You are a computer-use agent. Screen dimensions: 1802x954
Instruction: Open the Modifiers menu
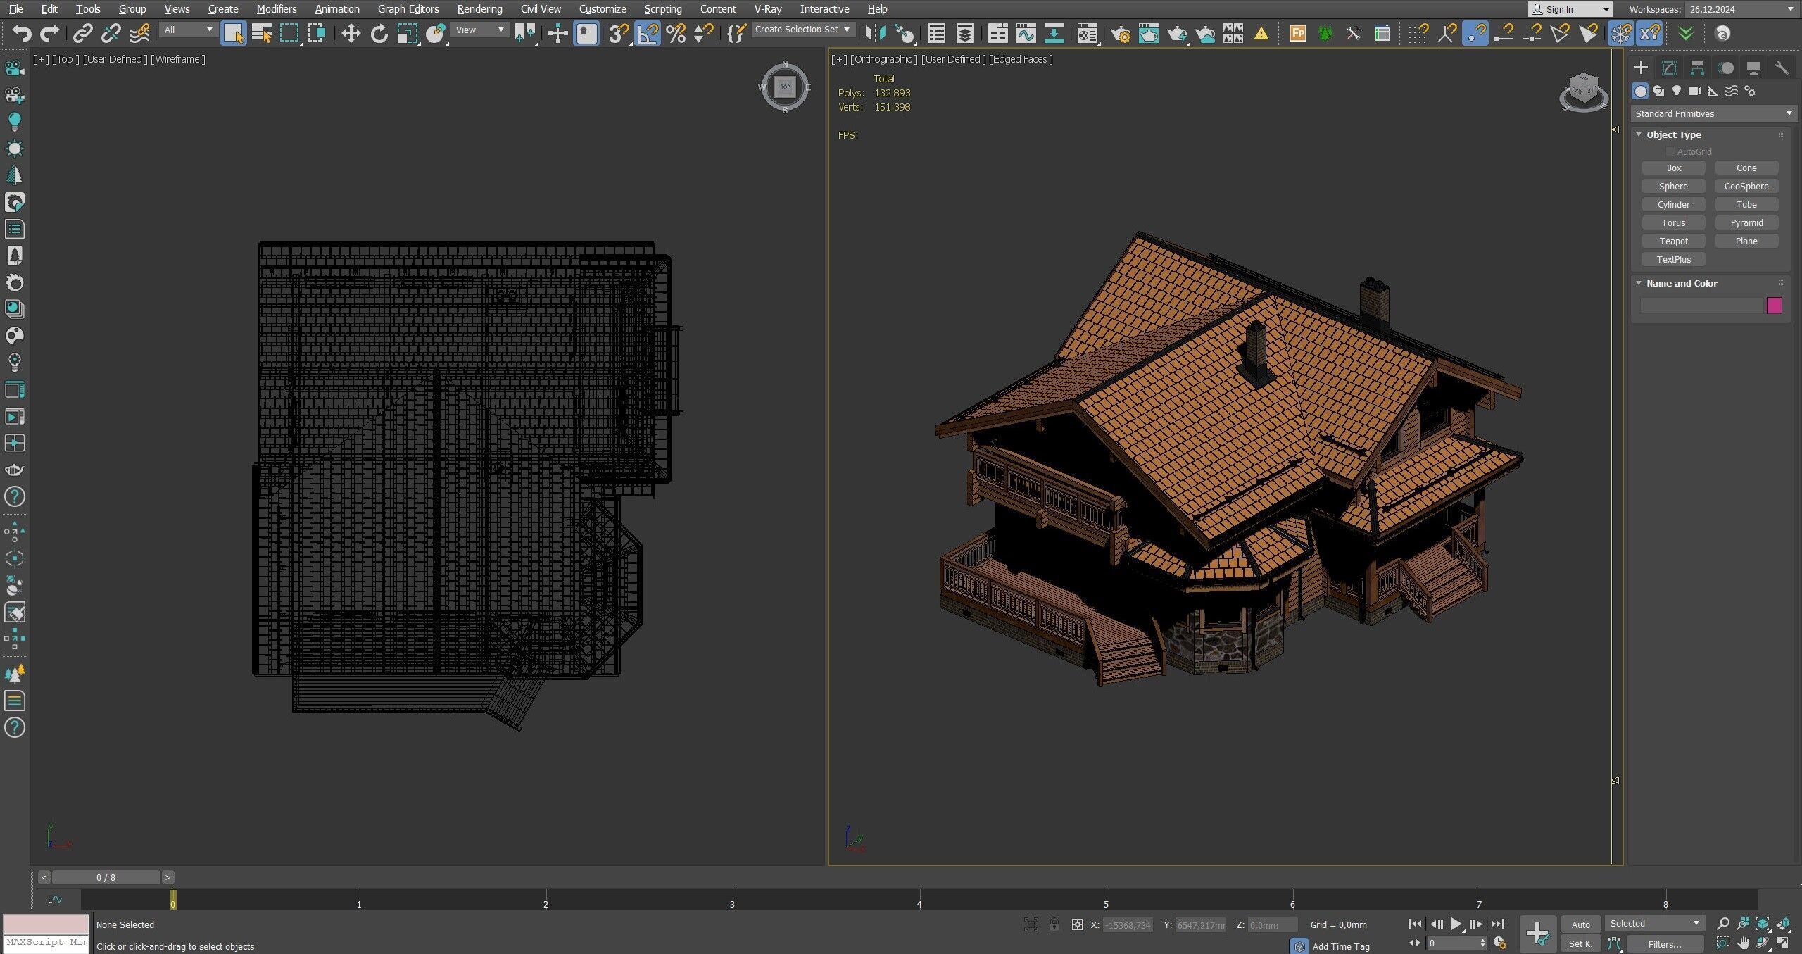[276, 9]
